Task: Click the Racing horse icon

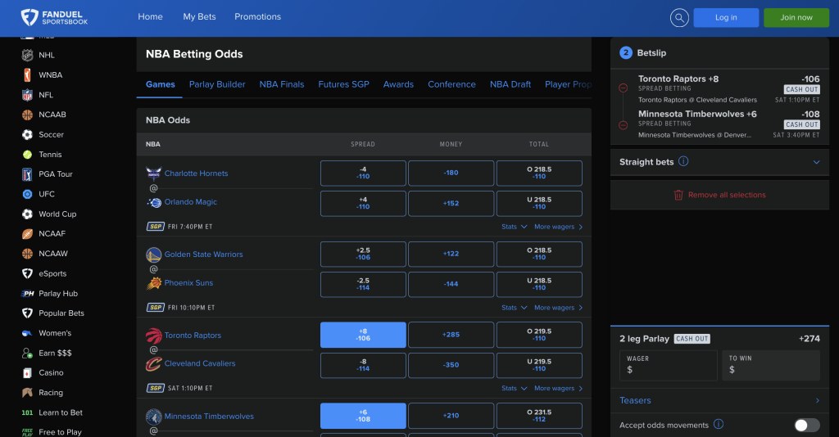Action: coord(27,393)
